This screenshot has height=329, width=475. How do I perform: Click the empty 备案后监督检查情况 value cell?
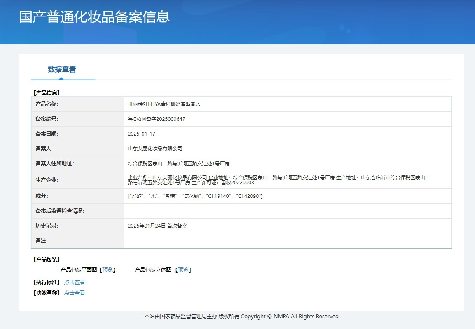[287, 211]
